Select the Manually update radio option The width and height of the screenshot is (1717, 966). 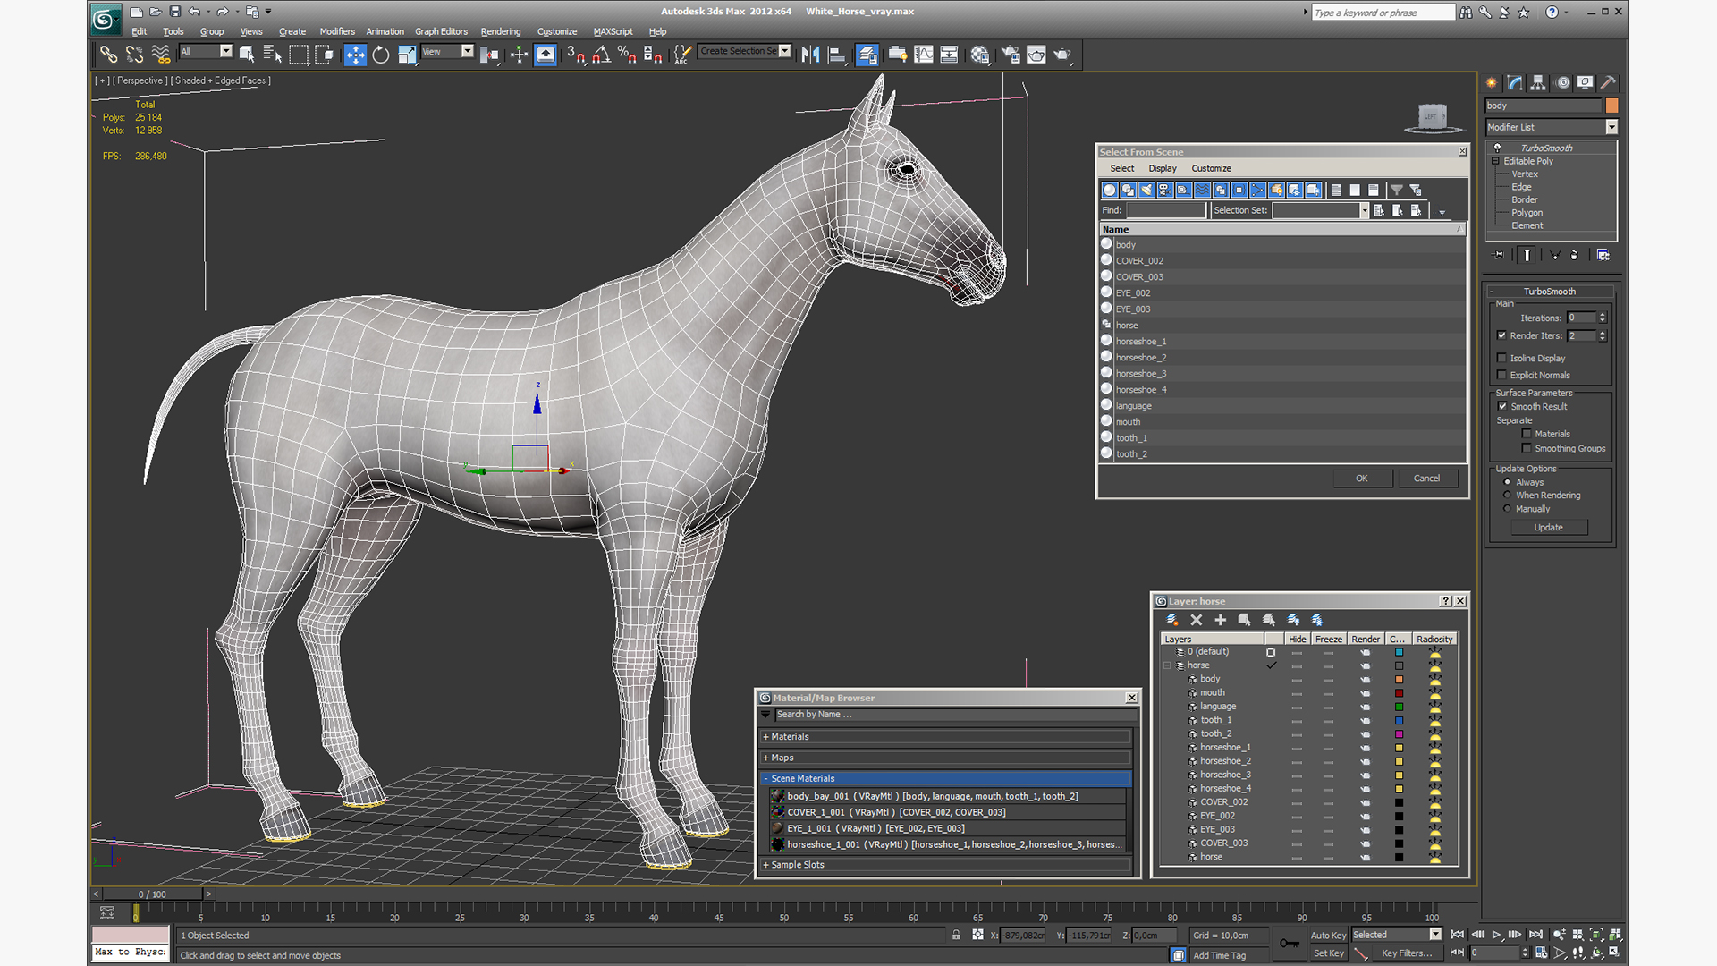1507,509
